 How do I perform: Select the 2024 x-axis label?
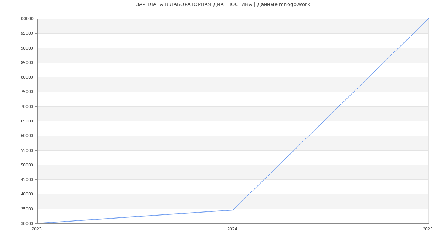click(x=232, y=229)
